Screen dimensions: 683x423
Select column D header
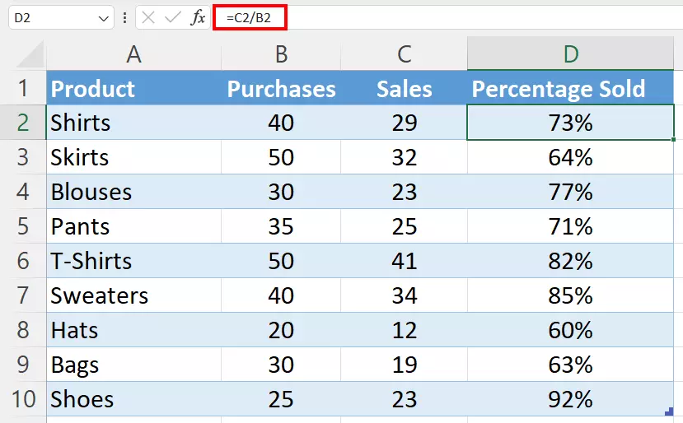coord(570,54)
